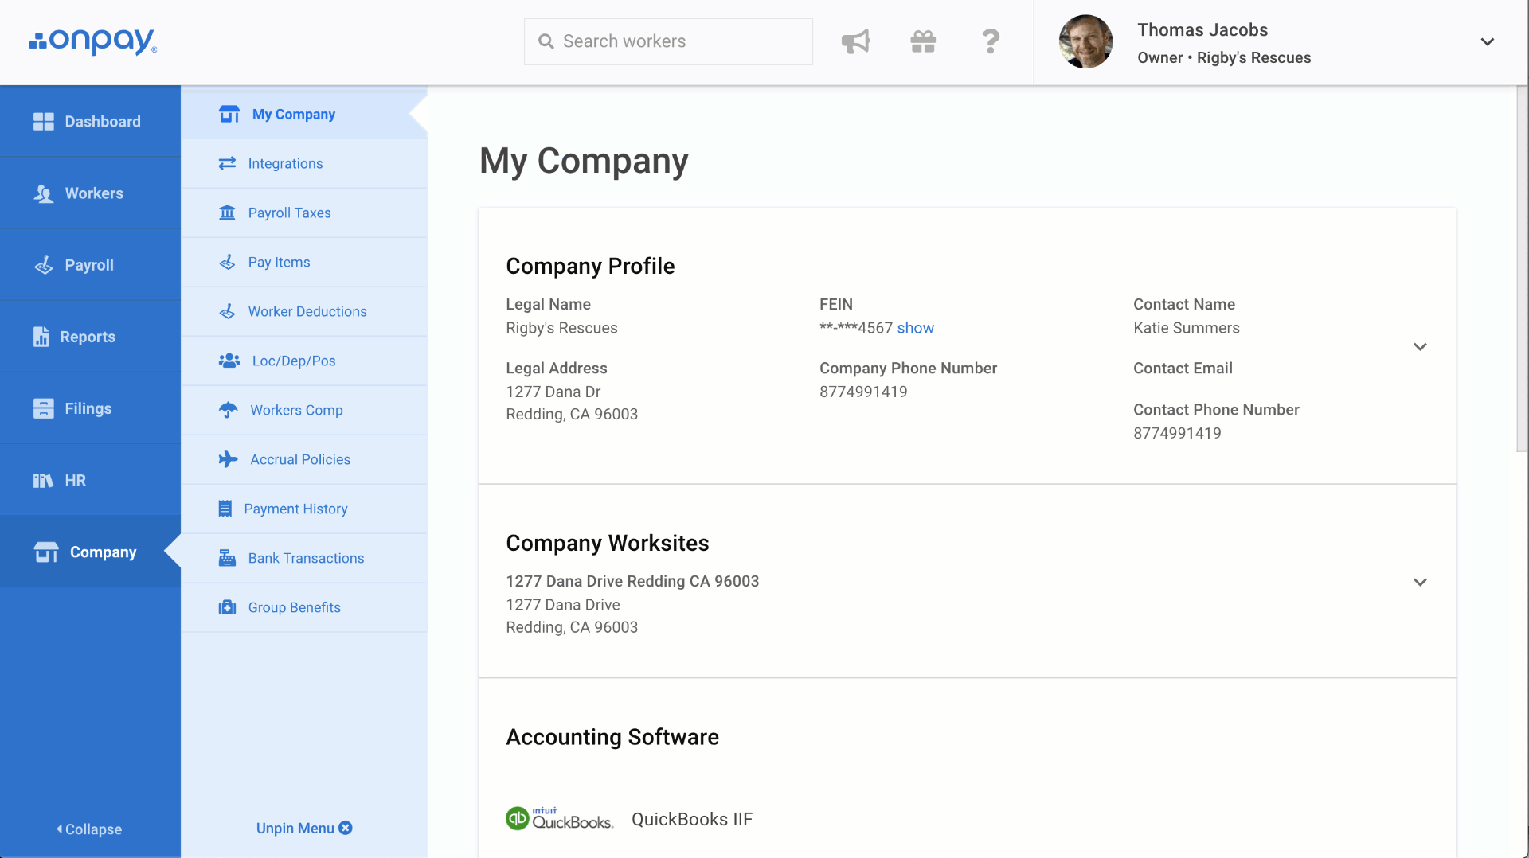
Task: Click the Workers people icon
Action: [44, 193]
